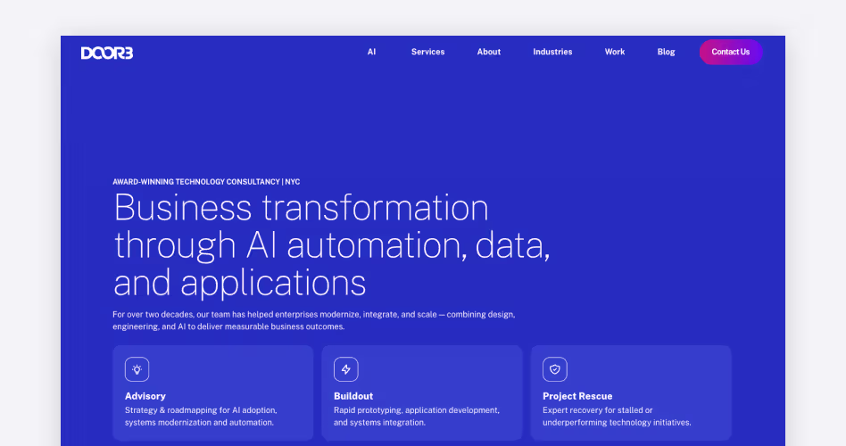
Task: Click the Contact Us button
Action: click(731, 52)
